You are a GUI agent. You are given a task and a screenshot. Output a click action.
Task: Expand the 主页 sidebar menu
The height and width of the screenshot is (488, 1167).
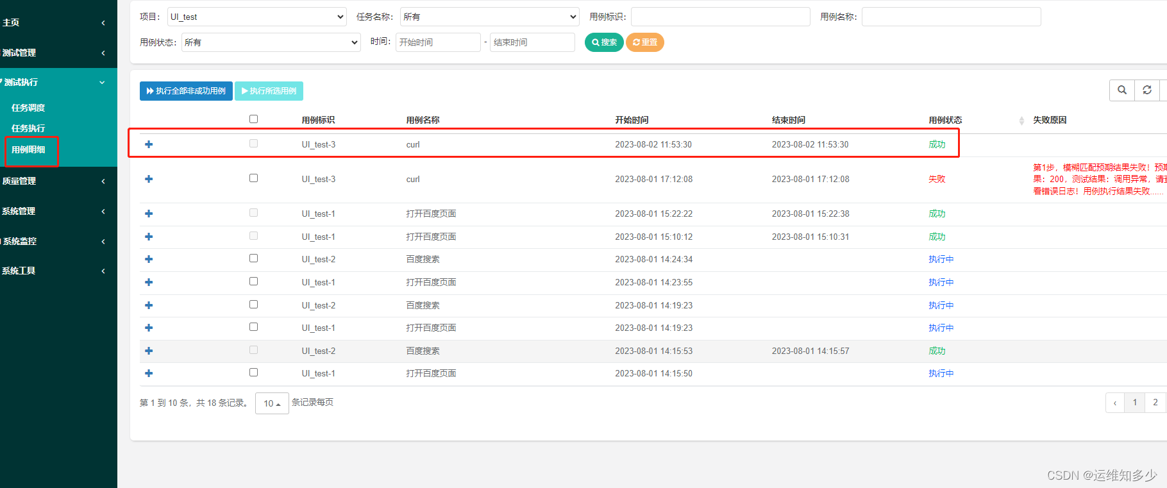point(58,22)
